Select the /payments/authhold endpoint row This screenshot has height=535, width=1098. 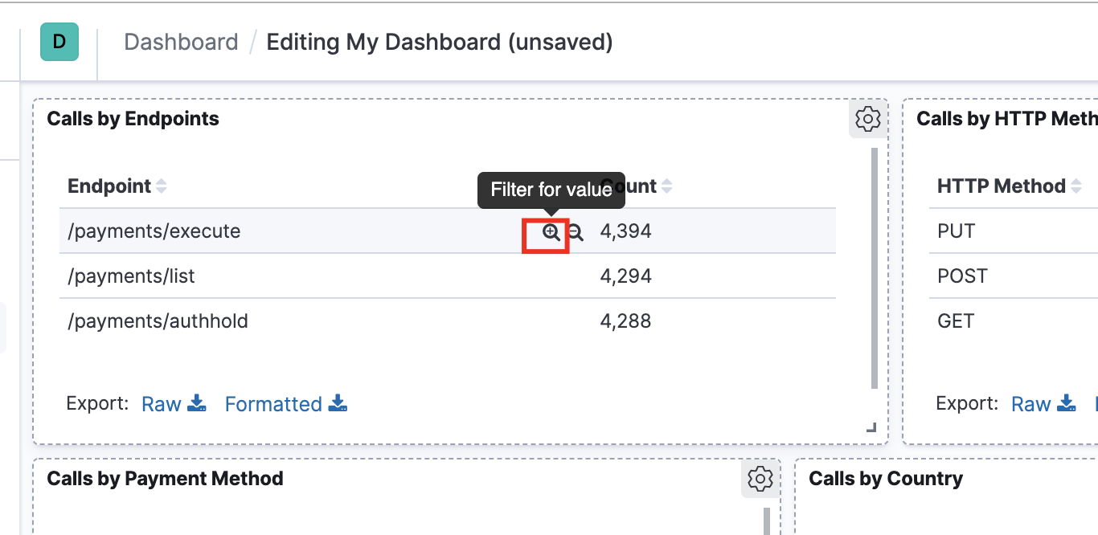pyautogui.click(x=158, y=321)
